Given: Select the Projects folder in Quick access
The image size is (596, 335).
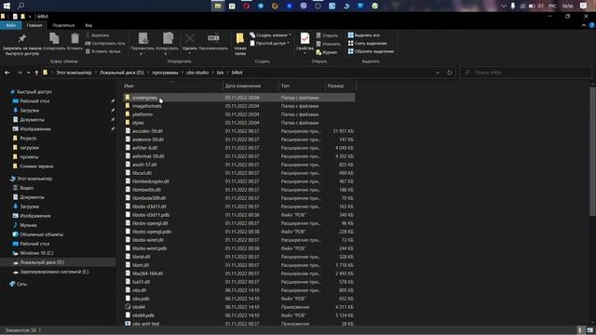Looking at the screenshot, I should click(x=28, y=139).
